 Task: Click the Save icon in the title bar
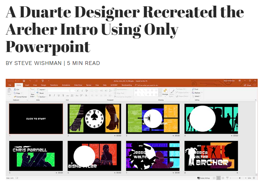(24, 81)
